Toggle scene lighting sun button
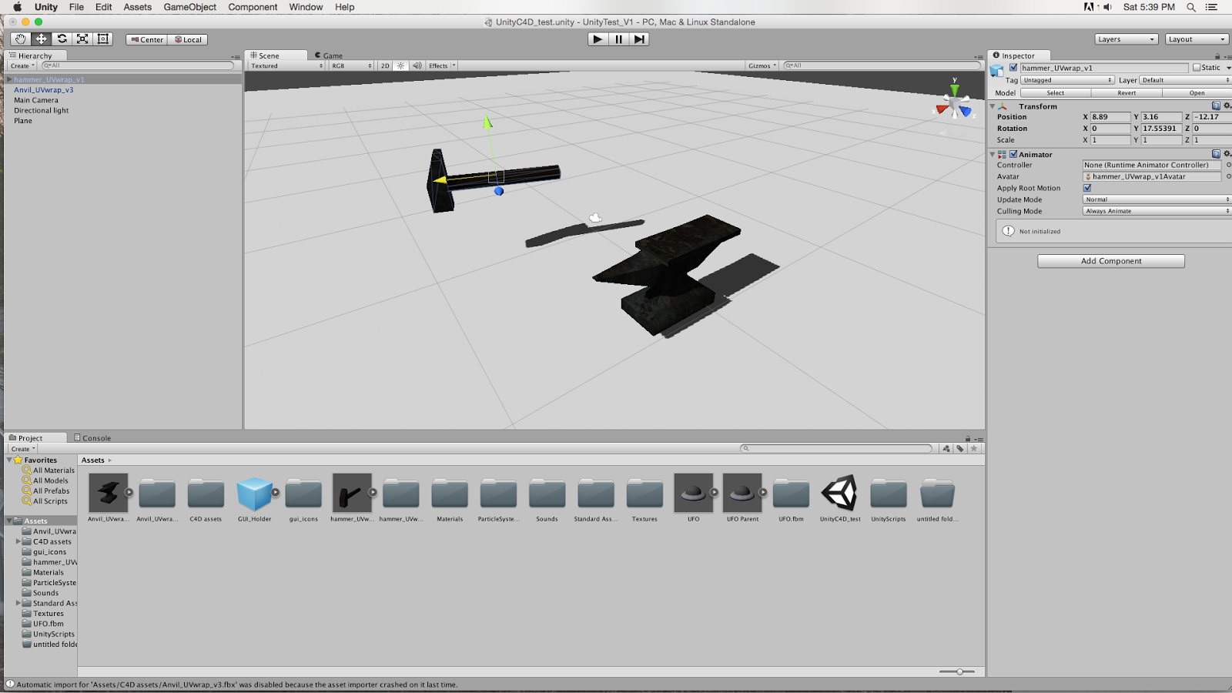1232x693 pixels. (x=400, y=66)
